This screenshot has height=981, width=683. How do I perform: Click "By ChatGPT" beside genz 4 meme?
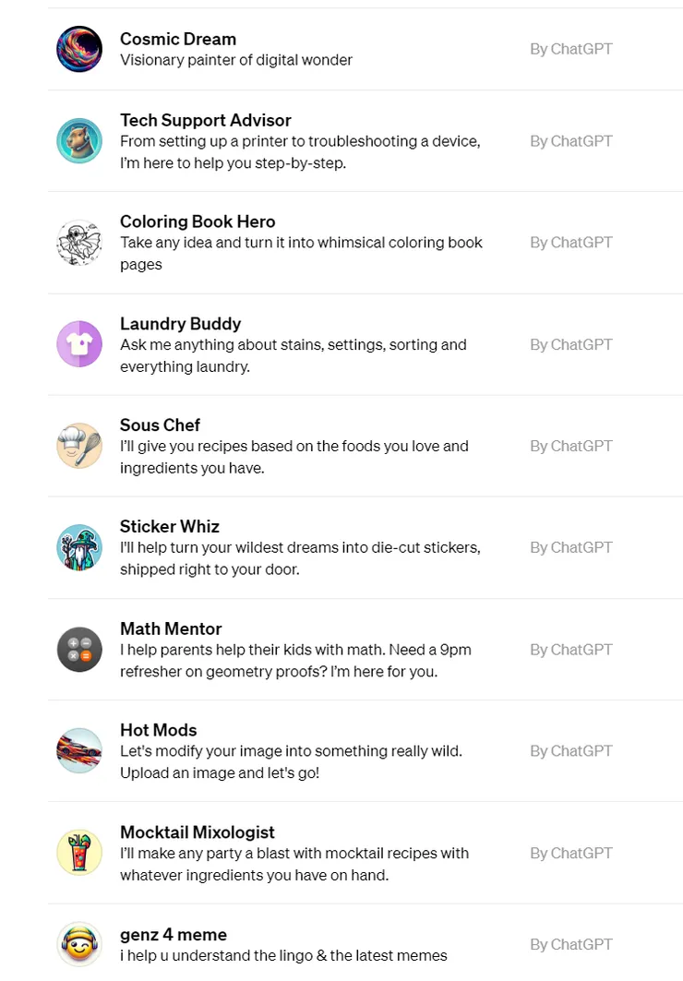pyautogui.click(x=570, y=944)
